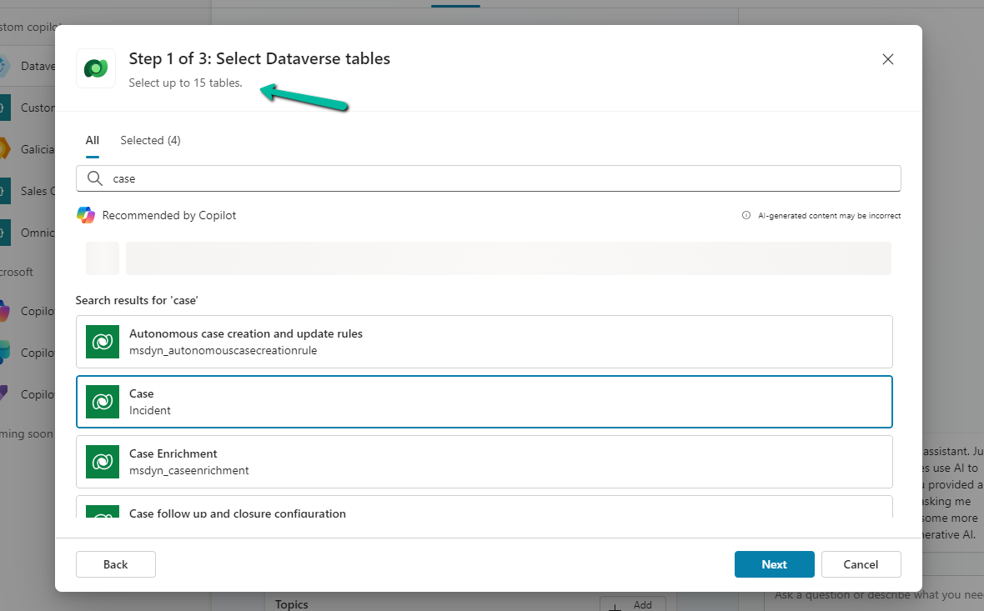This screenshot has width=984, height=611.
Task: Cancel the table selection wizard
Action: click(x=861, y=564)
